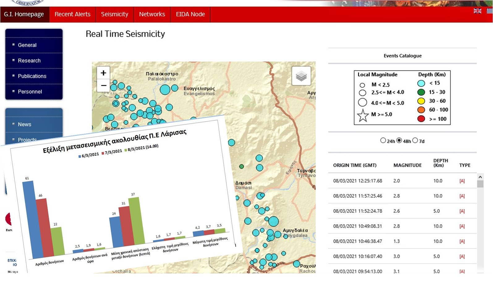Open the map layers selector icon
This screenshot has width=493, height=284.
pos(301,76)
